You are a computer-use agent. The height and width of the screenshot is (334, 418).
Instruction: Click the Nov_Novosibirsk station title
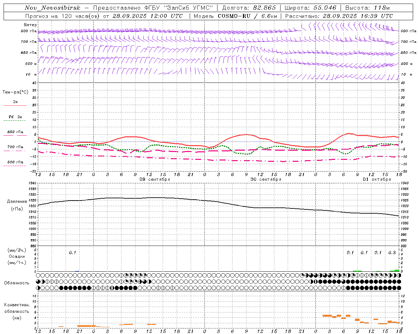[53, 8]
